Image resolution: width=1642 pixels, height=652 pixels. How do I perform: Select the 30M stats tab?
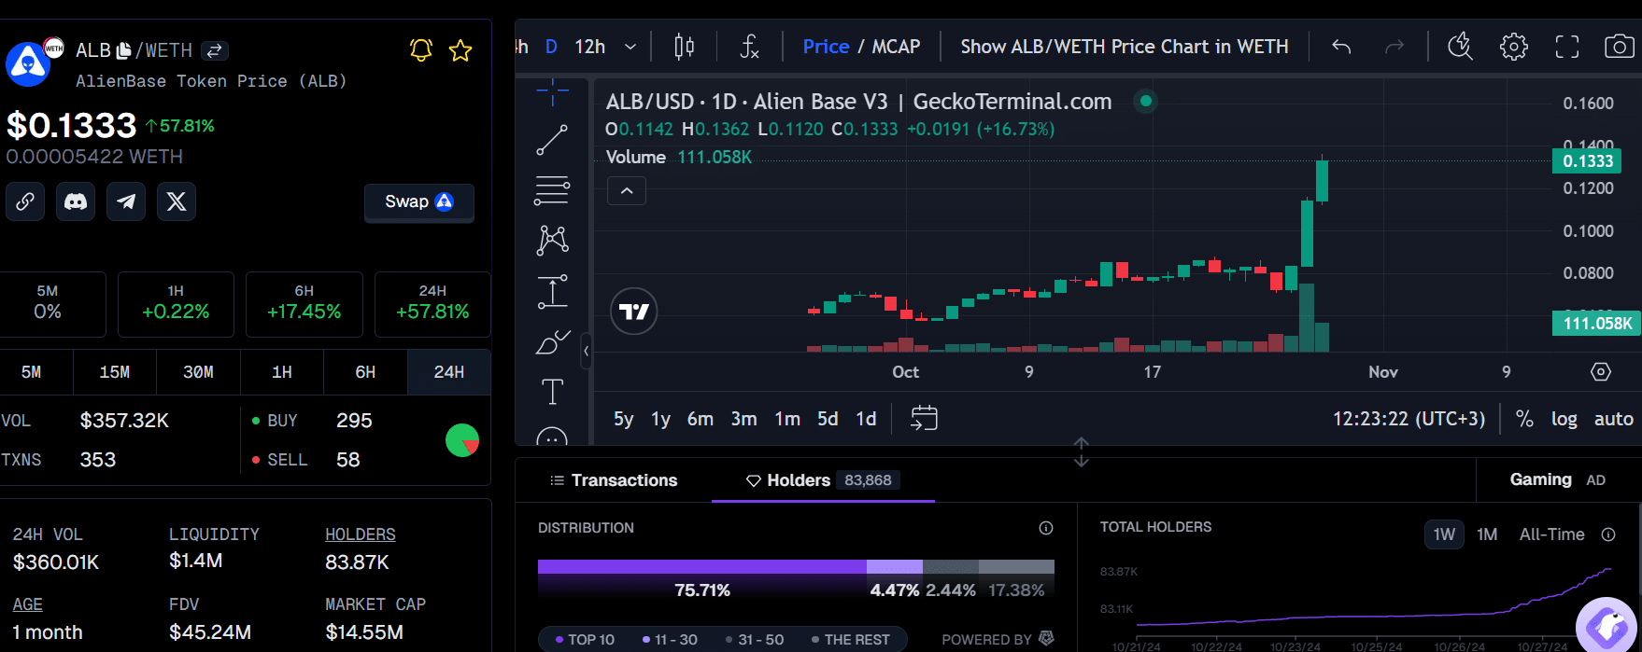(x=198, y=372)
